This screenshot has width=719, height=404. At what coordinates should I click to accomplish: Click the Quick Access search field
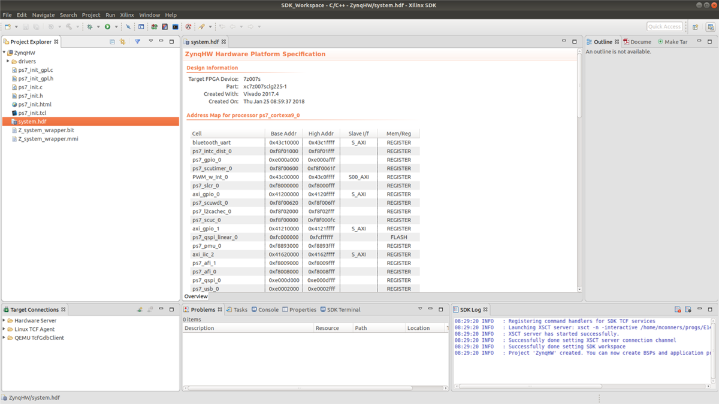664,26
